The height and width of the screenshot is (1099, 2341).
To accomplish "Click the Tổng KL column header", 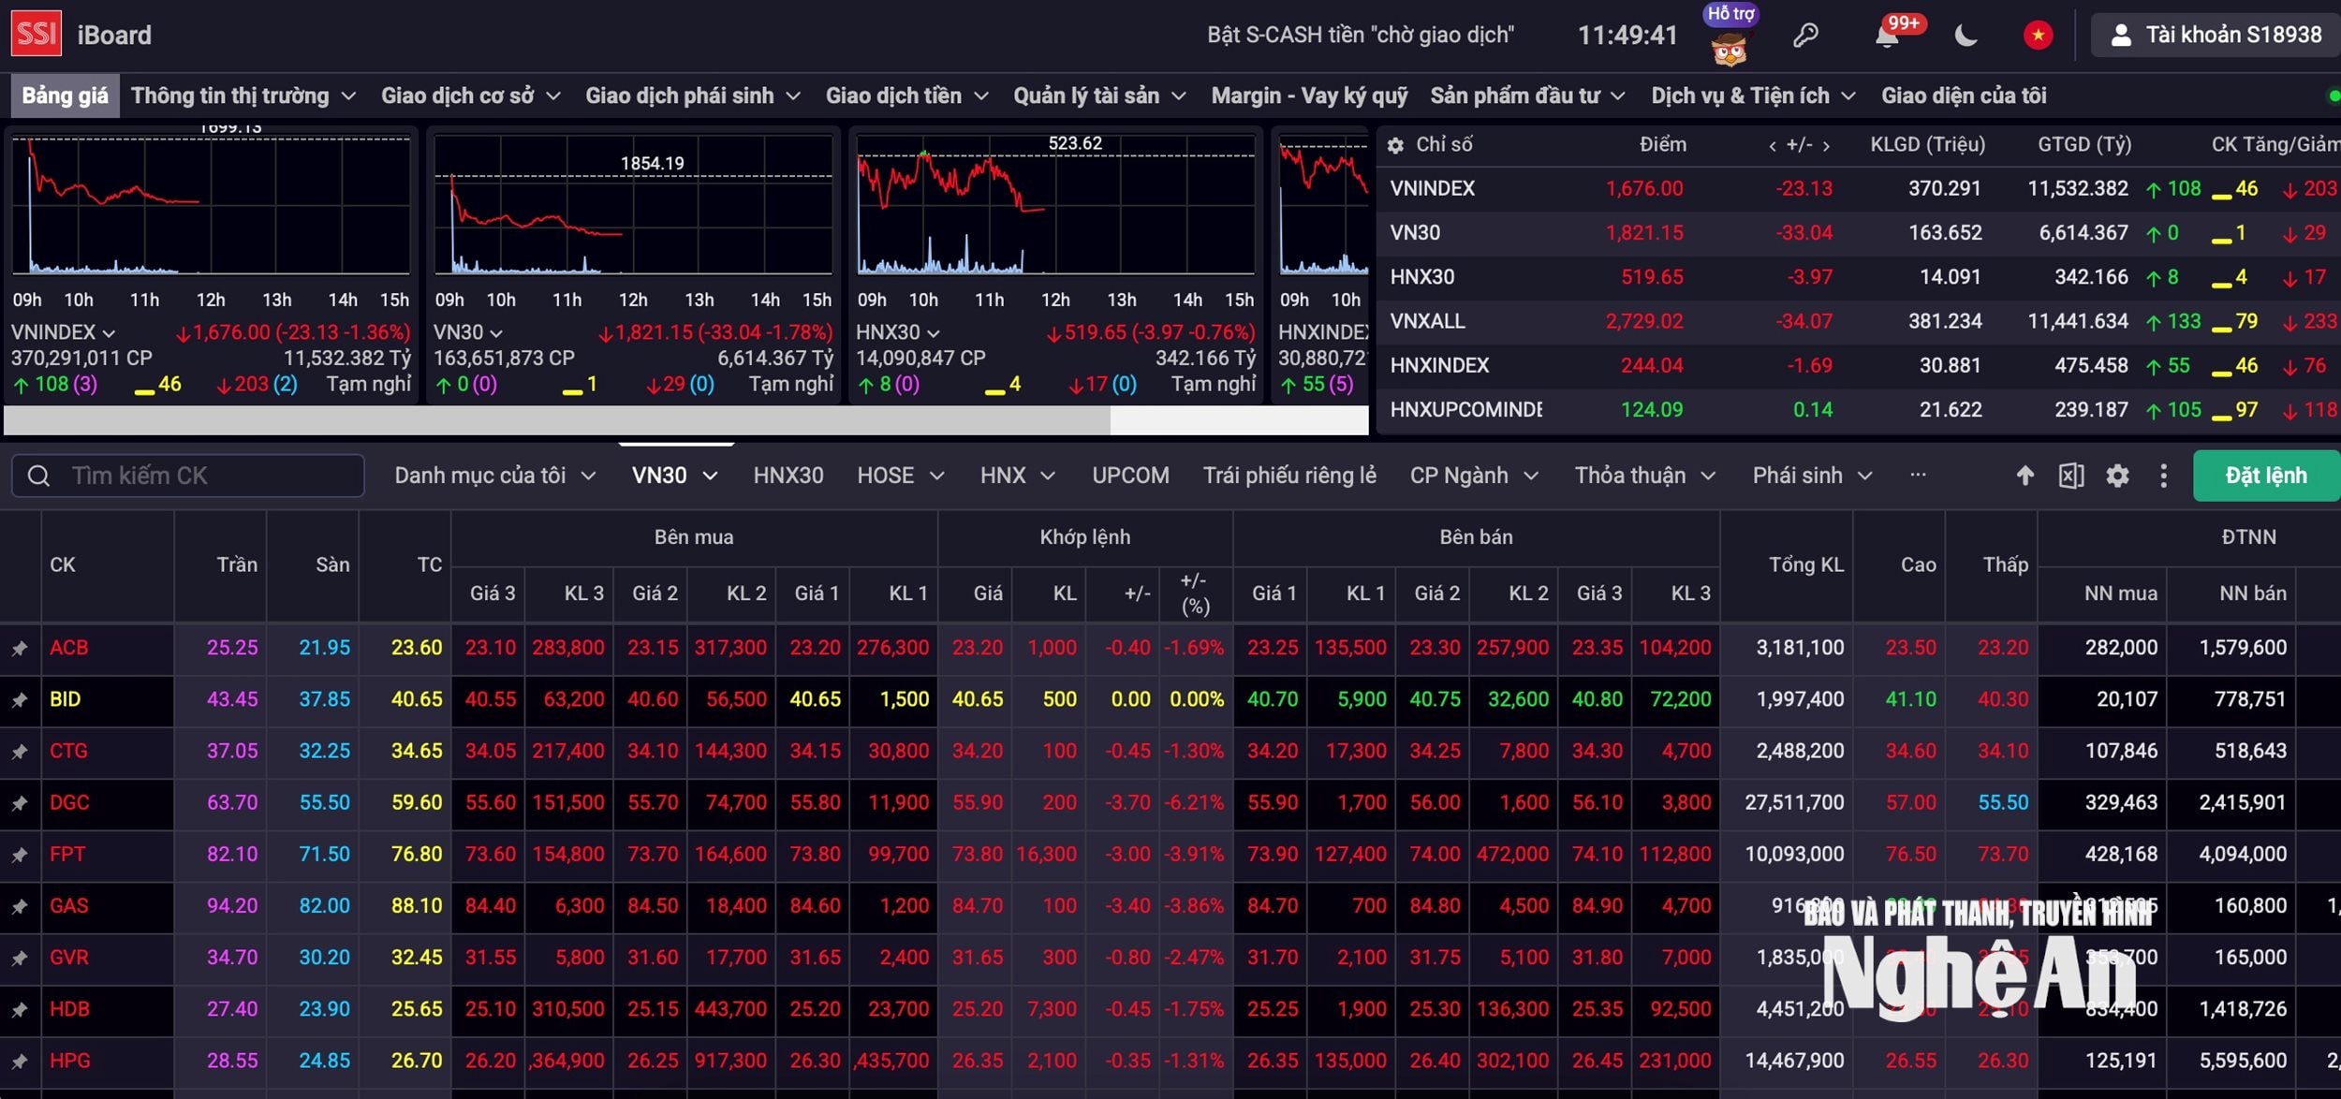I will pyautogui.click(x=1805, y=564).
